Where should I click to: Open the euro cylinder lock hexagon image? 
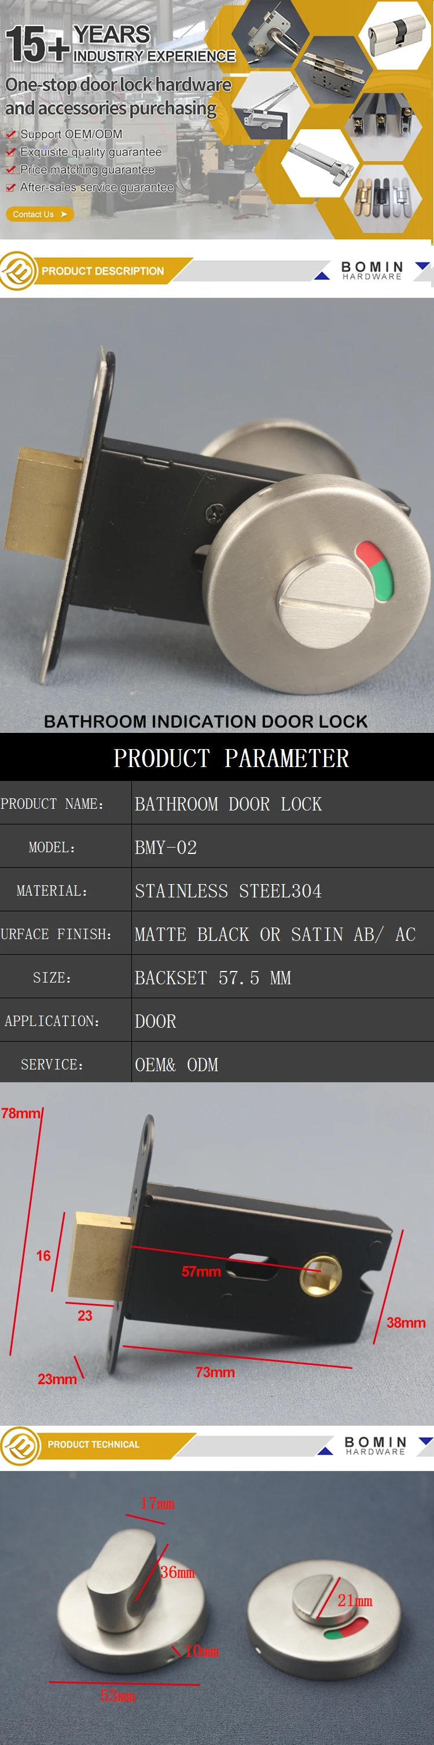pos(395,35)
